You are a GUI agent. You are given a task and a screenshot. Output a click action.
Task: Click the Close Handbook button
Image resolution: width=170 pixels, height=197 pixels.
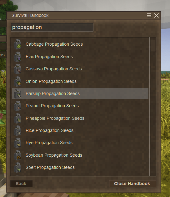point(132,184)
